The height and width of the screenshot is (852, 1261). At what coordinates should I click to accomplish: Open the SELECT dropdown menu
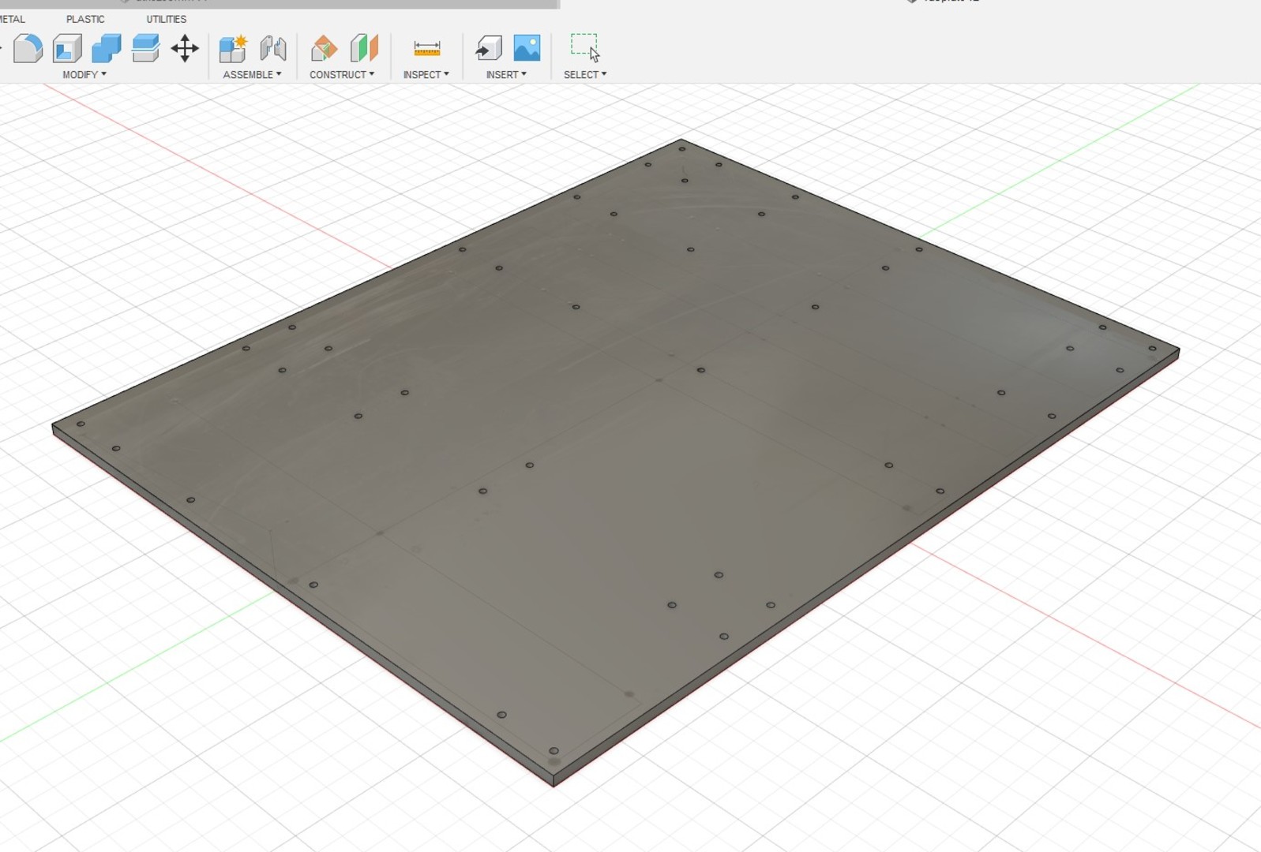click(x=585, y=74)
